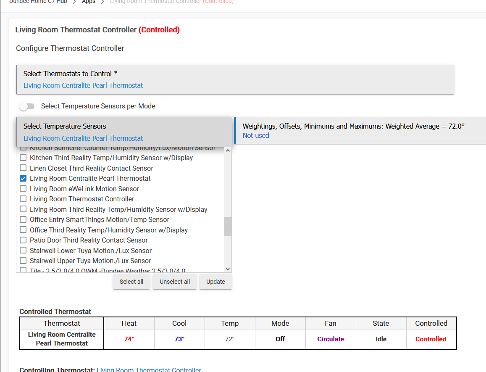Click the sensor list scrollbar thumb
486x372 pixels.
(228, 227)
